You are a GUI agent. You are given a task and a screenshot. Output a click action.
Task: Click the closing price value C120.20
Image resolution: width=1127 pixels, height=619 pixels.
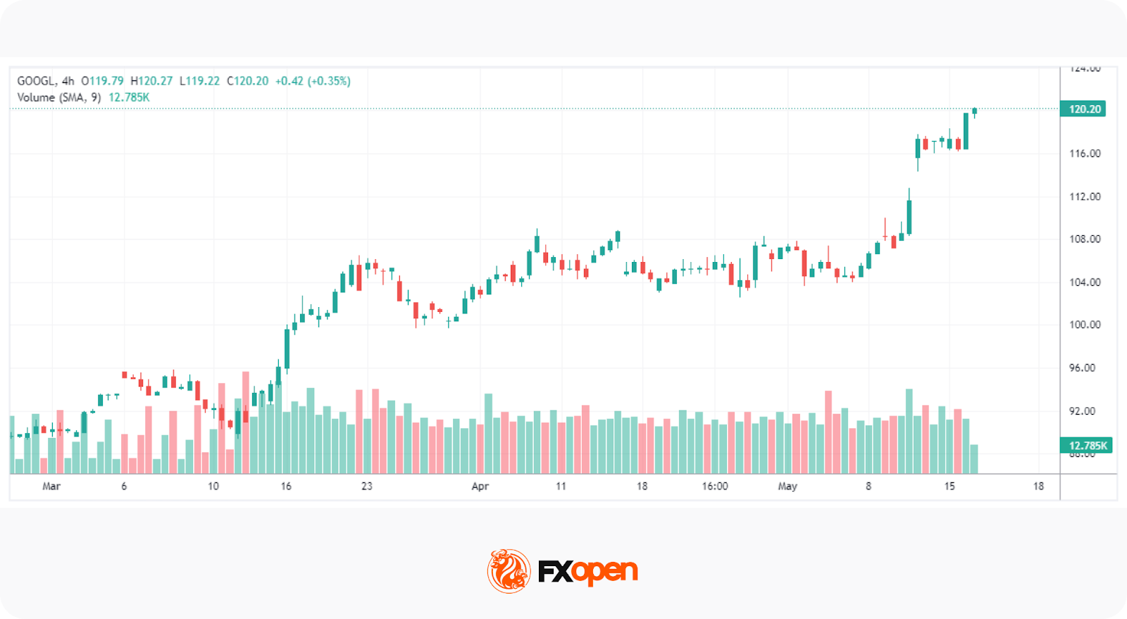pyautogui.click(x=247, y=81)
